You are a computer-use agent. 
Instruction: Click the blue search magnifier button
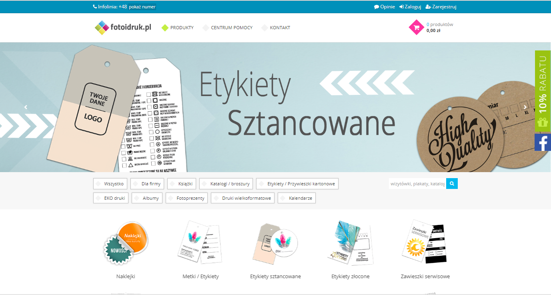[452, 184]
